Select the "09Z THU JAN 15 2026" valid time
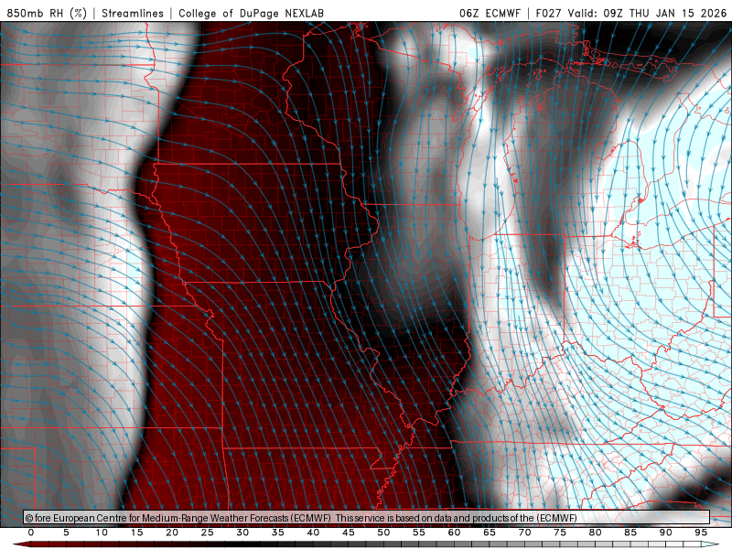The width and height of the screenshot is (732, 549). (x=665, y=13)
